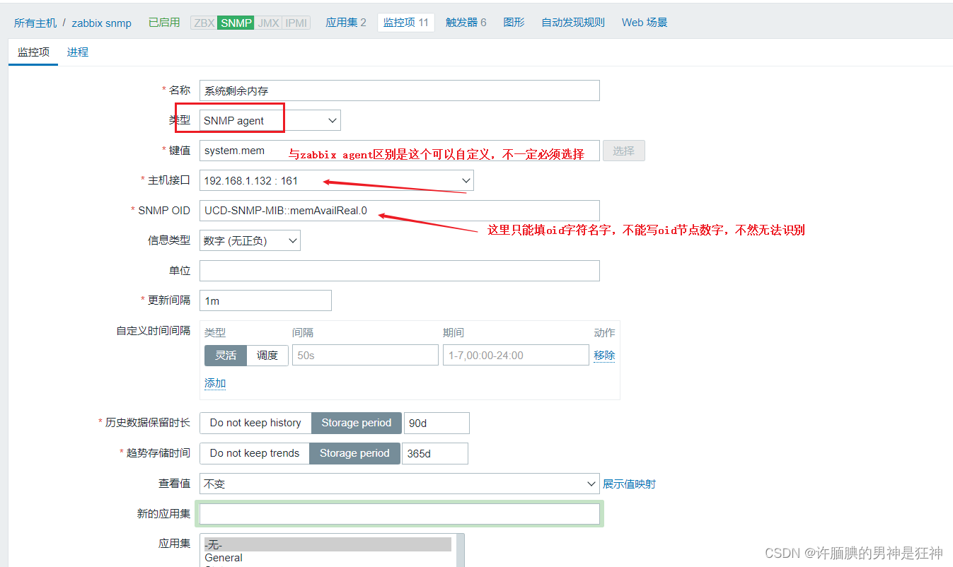Screen dimensions: 953x567
Task: Click the 新的应用集 input field
Action: click(400, 514)
